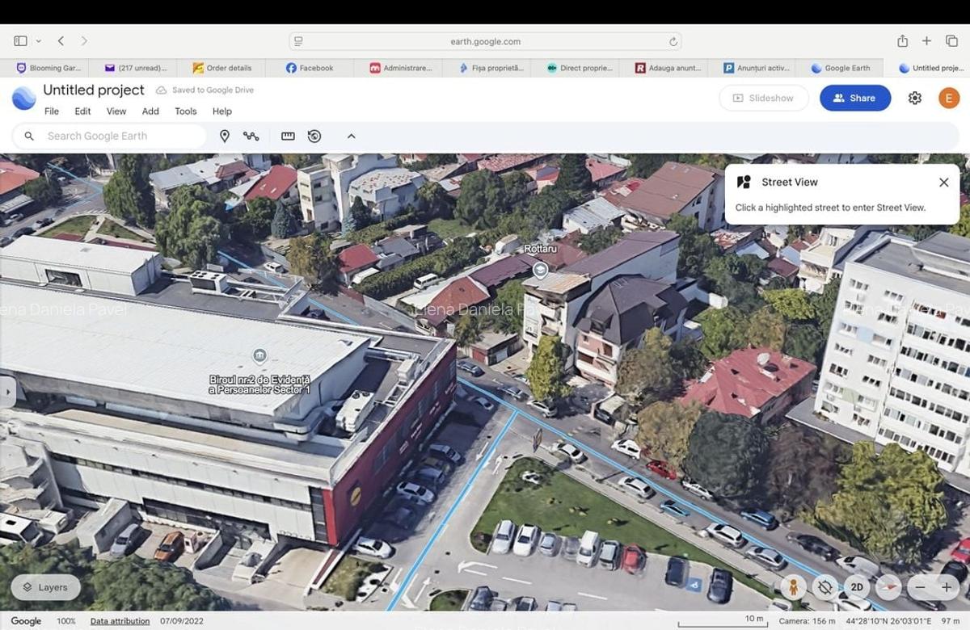Expand the left side panel arrow
Image resolution: width=970 pixels, height=630 pixels.
[x=8, y=391]
